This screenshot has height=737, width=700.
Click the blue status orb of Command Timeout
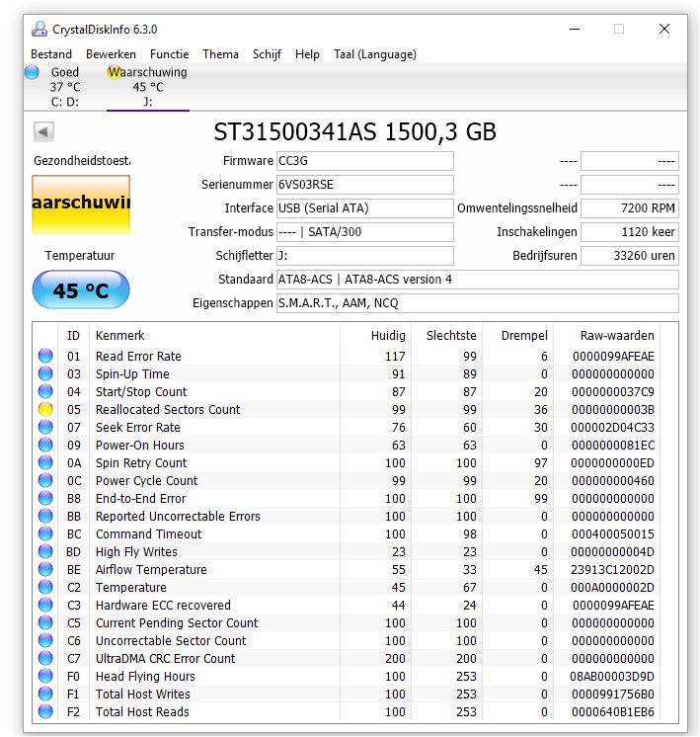(45, 533)
